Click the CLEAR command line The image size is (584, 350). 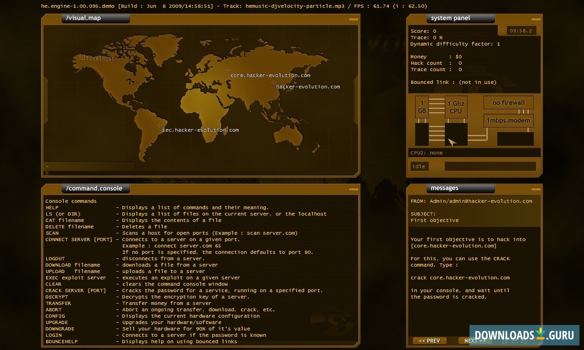137,284
